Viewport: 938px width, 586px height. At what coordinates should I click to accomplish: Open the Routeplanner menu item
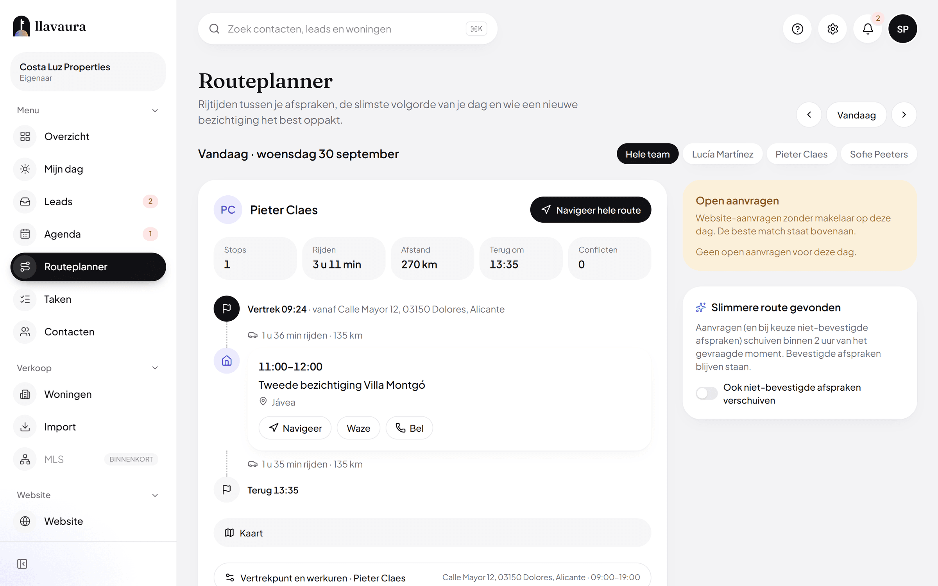[x=88, y=267]
